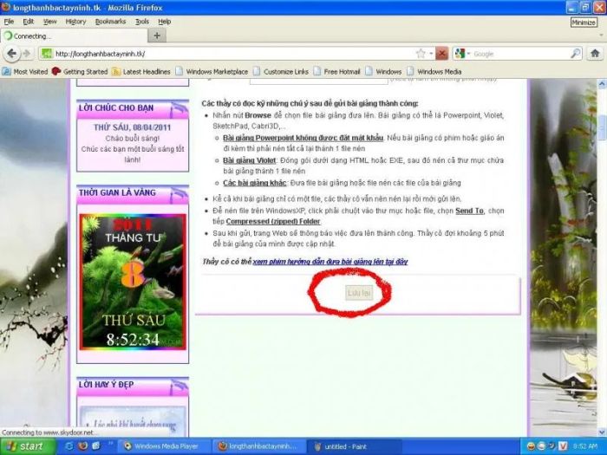The width and height of the screenshot is (607, 455).
Task: Open the Latest Headlines bookmark folder
Action: coord(140,72)
